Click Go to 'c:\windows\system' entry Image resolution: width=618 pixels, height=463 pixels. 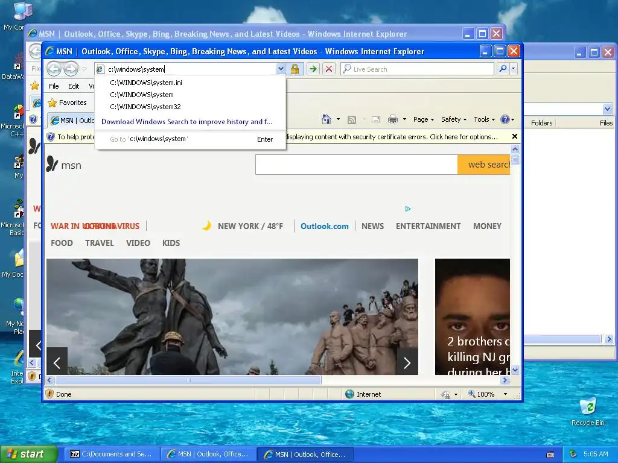(x=190, y=139)
